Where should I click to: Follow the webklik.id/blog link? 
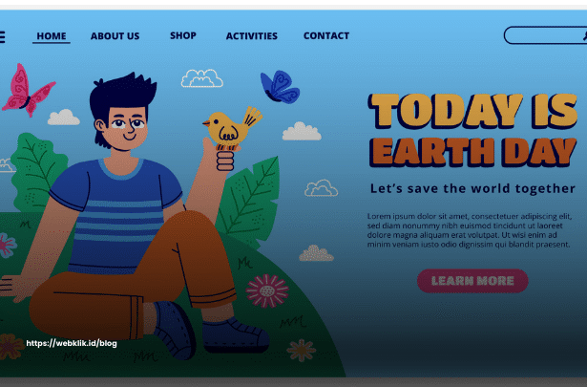pyautogui.click(x=72, y=343)
